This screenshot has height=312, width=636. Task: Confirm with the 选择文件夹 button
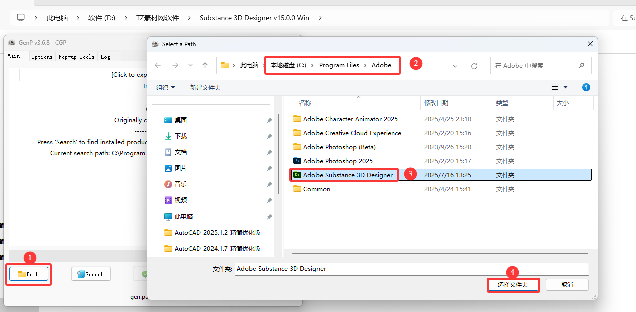coord(513,285)
